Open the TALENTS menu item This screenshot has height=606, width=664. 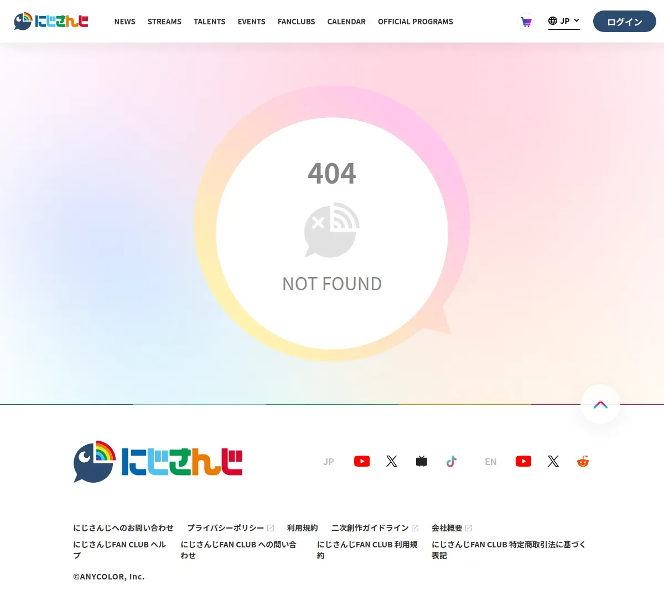[210, 22]
